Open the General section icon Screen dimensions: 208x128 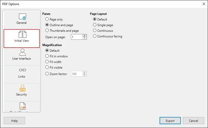[x=23, y=17]
